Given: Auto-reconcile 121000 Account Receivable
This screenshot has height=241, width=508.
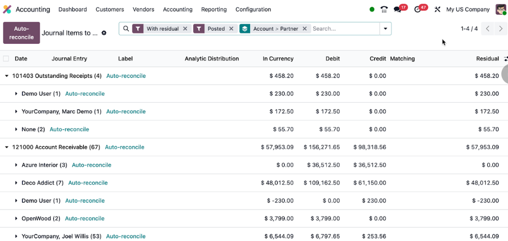Looking at the screenshot, I should click(125, 147).
